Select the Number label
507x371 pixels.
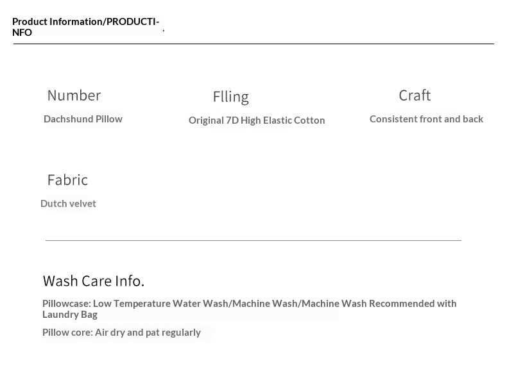(x=74, y=95)
